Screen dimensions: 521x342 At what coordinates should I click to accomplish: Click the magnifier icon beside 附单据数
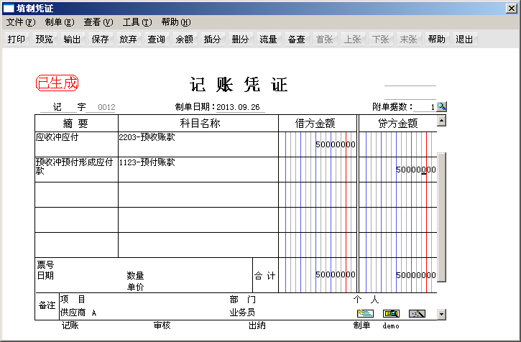click(441, 106)
